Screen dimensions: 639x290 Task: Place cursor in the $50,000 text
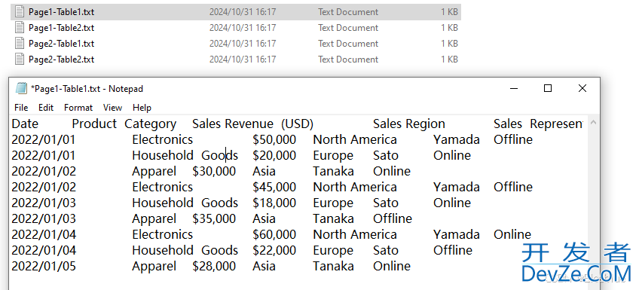(x=274, y=139)
